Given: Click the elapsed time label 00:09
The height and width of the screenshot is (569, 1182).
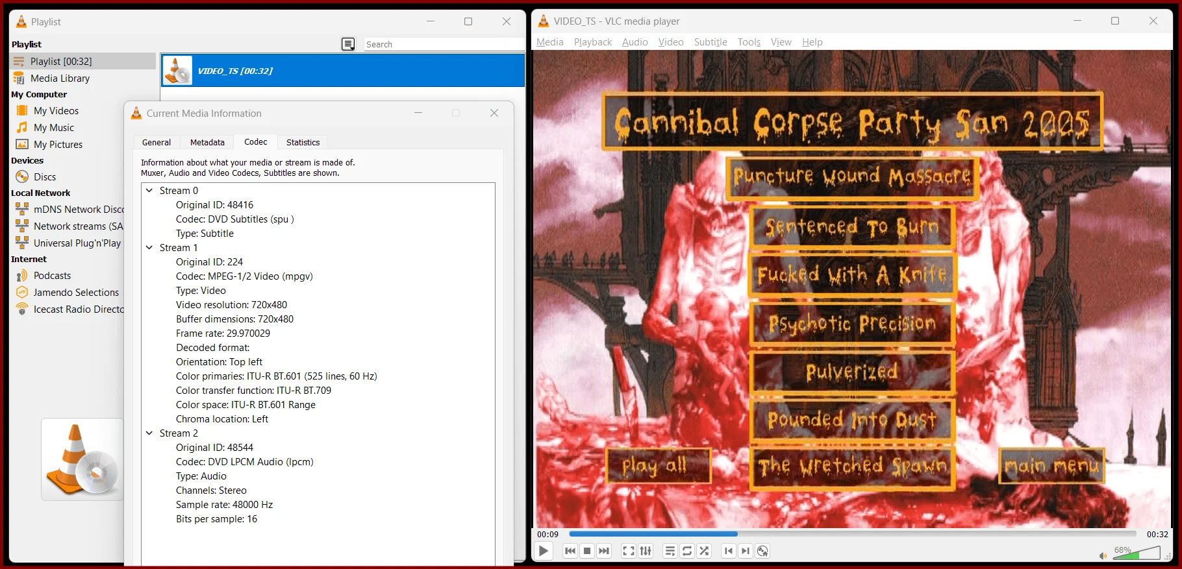Looking at the screenshot, I should click(x=547, y=534).
